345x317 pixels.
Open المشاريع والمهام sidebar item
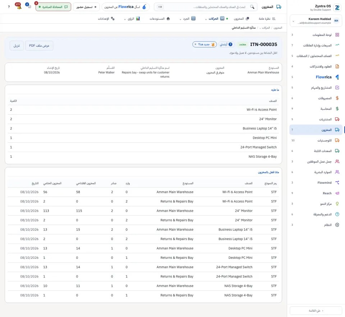pyautogui.click(x=315, y=88)
